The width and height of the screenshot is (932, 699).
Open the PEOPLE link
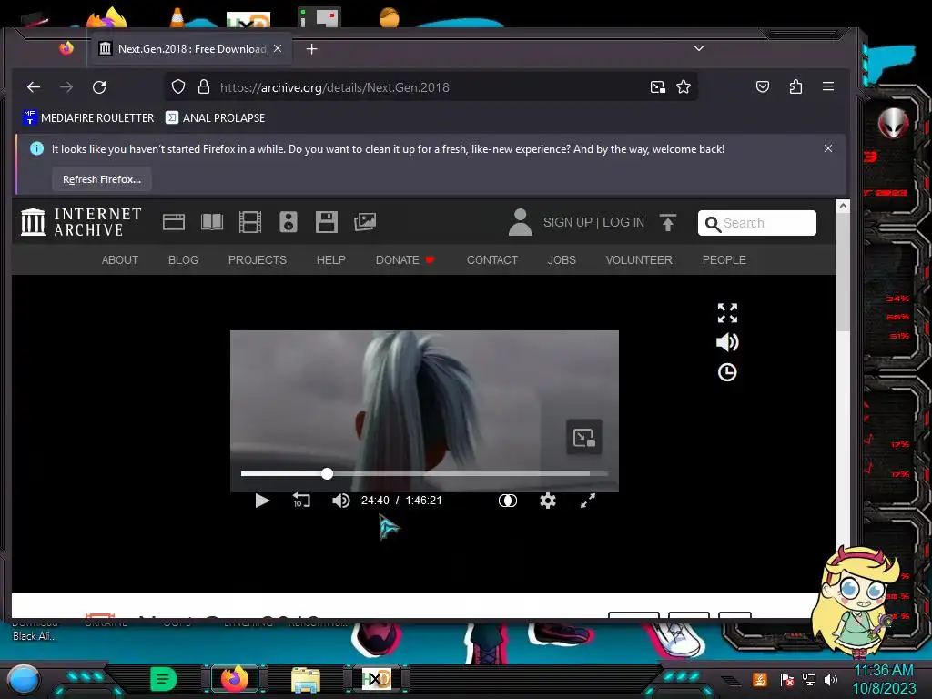[724, 259]
